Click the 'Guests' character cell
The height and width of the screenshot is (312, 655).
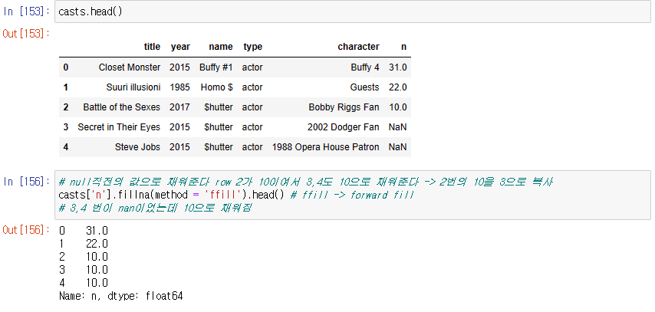point(364,87)
